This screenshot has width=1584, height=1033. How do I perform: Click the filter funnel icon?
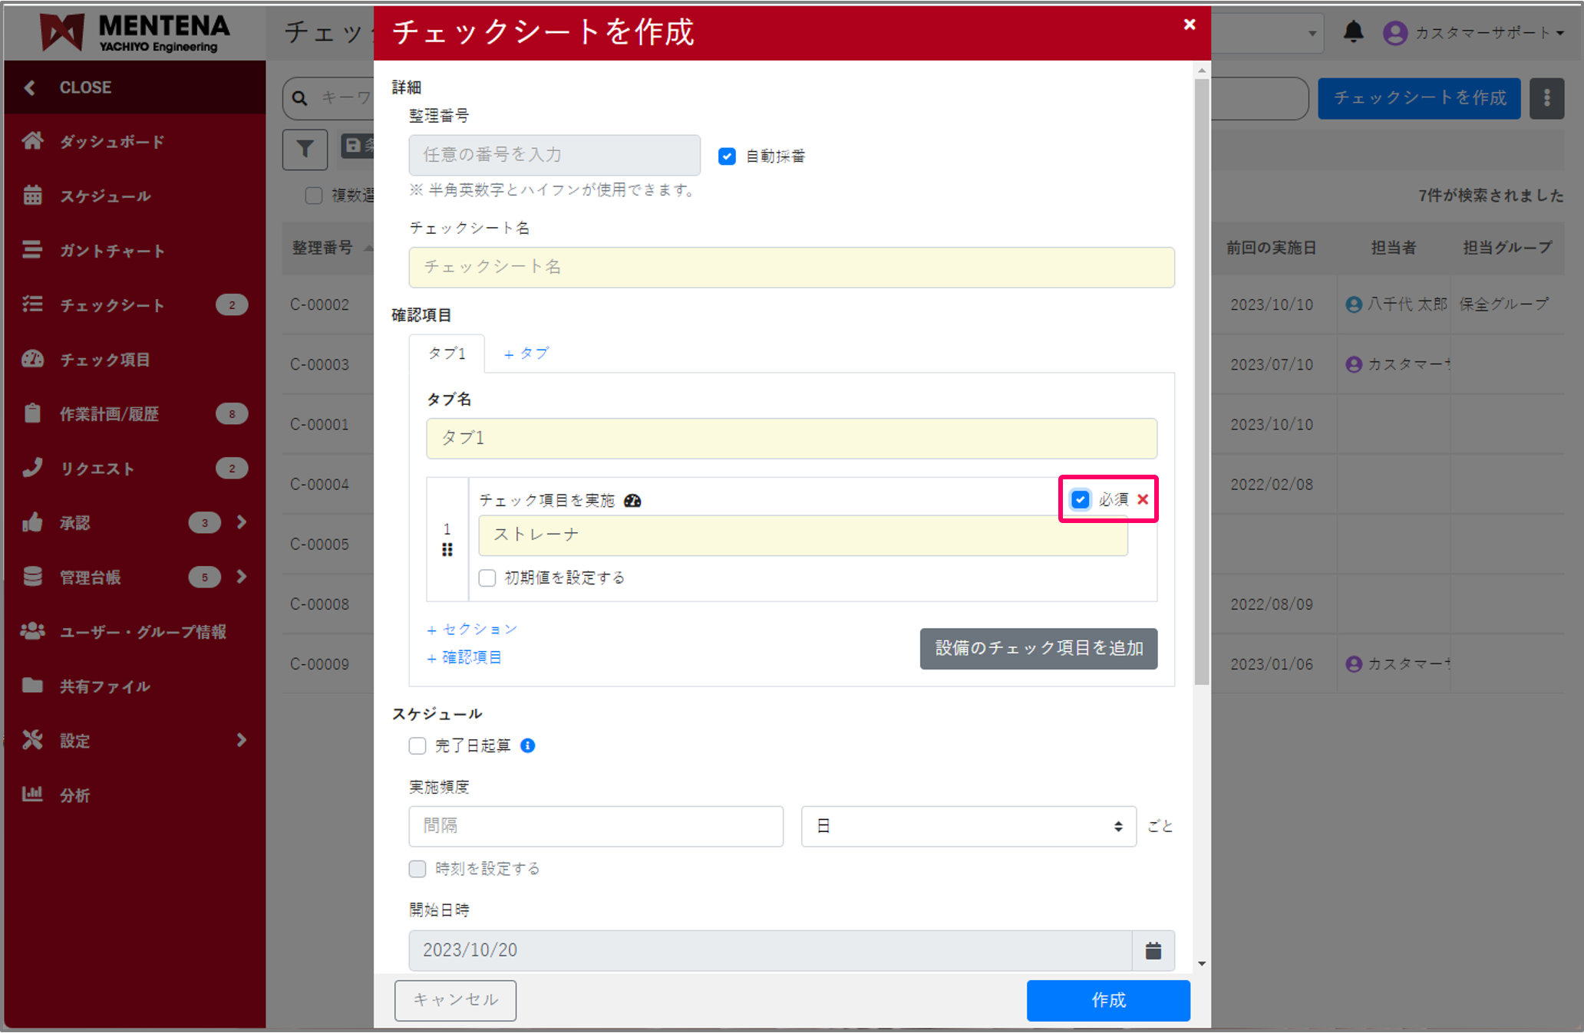point(305,150)
